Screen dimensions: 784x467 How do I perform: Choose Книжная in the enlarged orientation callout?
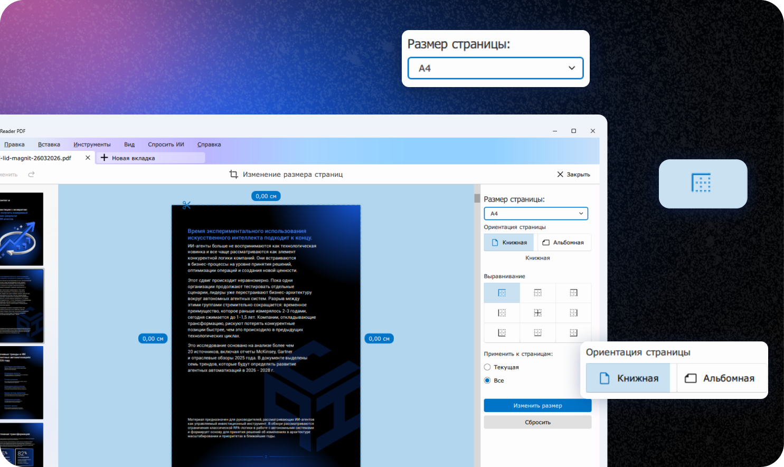(628, 378)
